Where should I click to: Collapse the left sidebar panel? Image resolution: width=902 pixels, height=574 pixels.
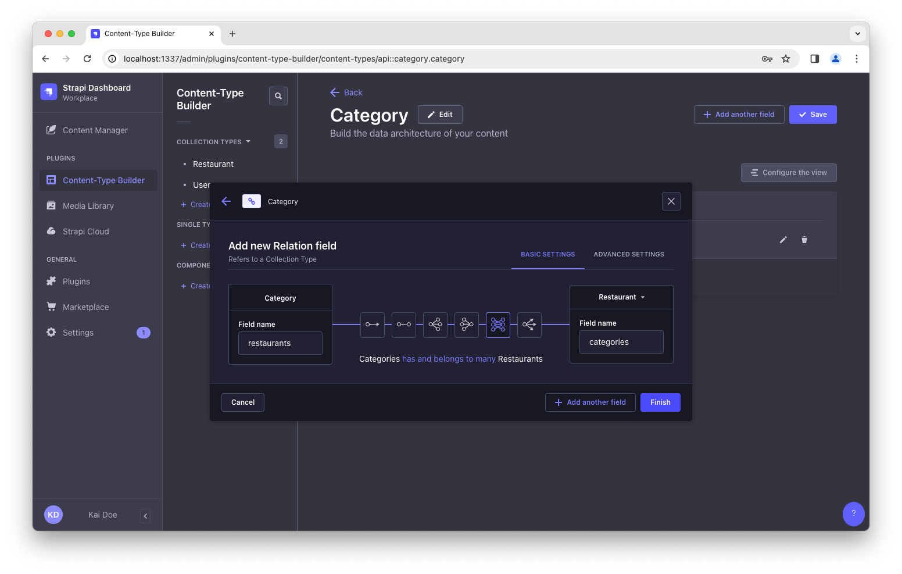point(145,515)
